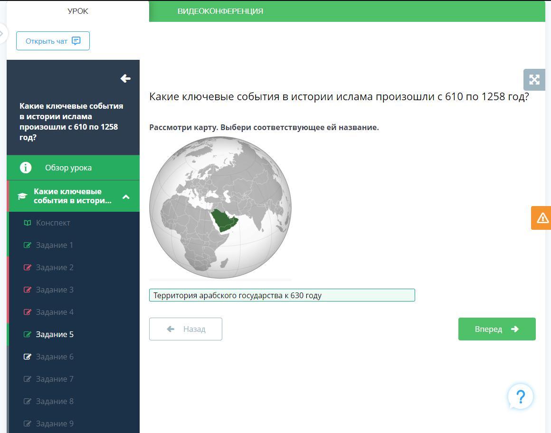
Task: Click the red edit icon beside Задание 3
Action: (28, 290)
